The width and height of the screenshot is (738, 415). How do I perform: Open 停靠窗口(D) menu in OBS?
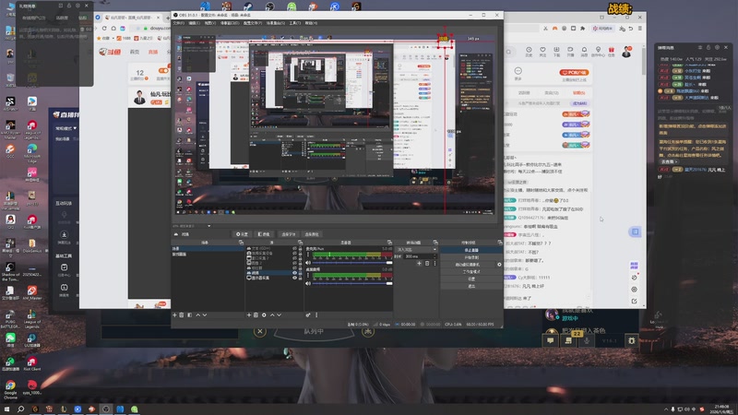pos(229,22)
